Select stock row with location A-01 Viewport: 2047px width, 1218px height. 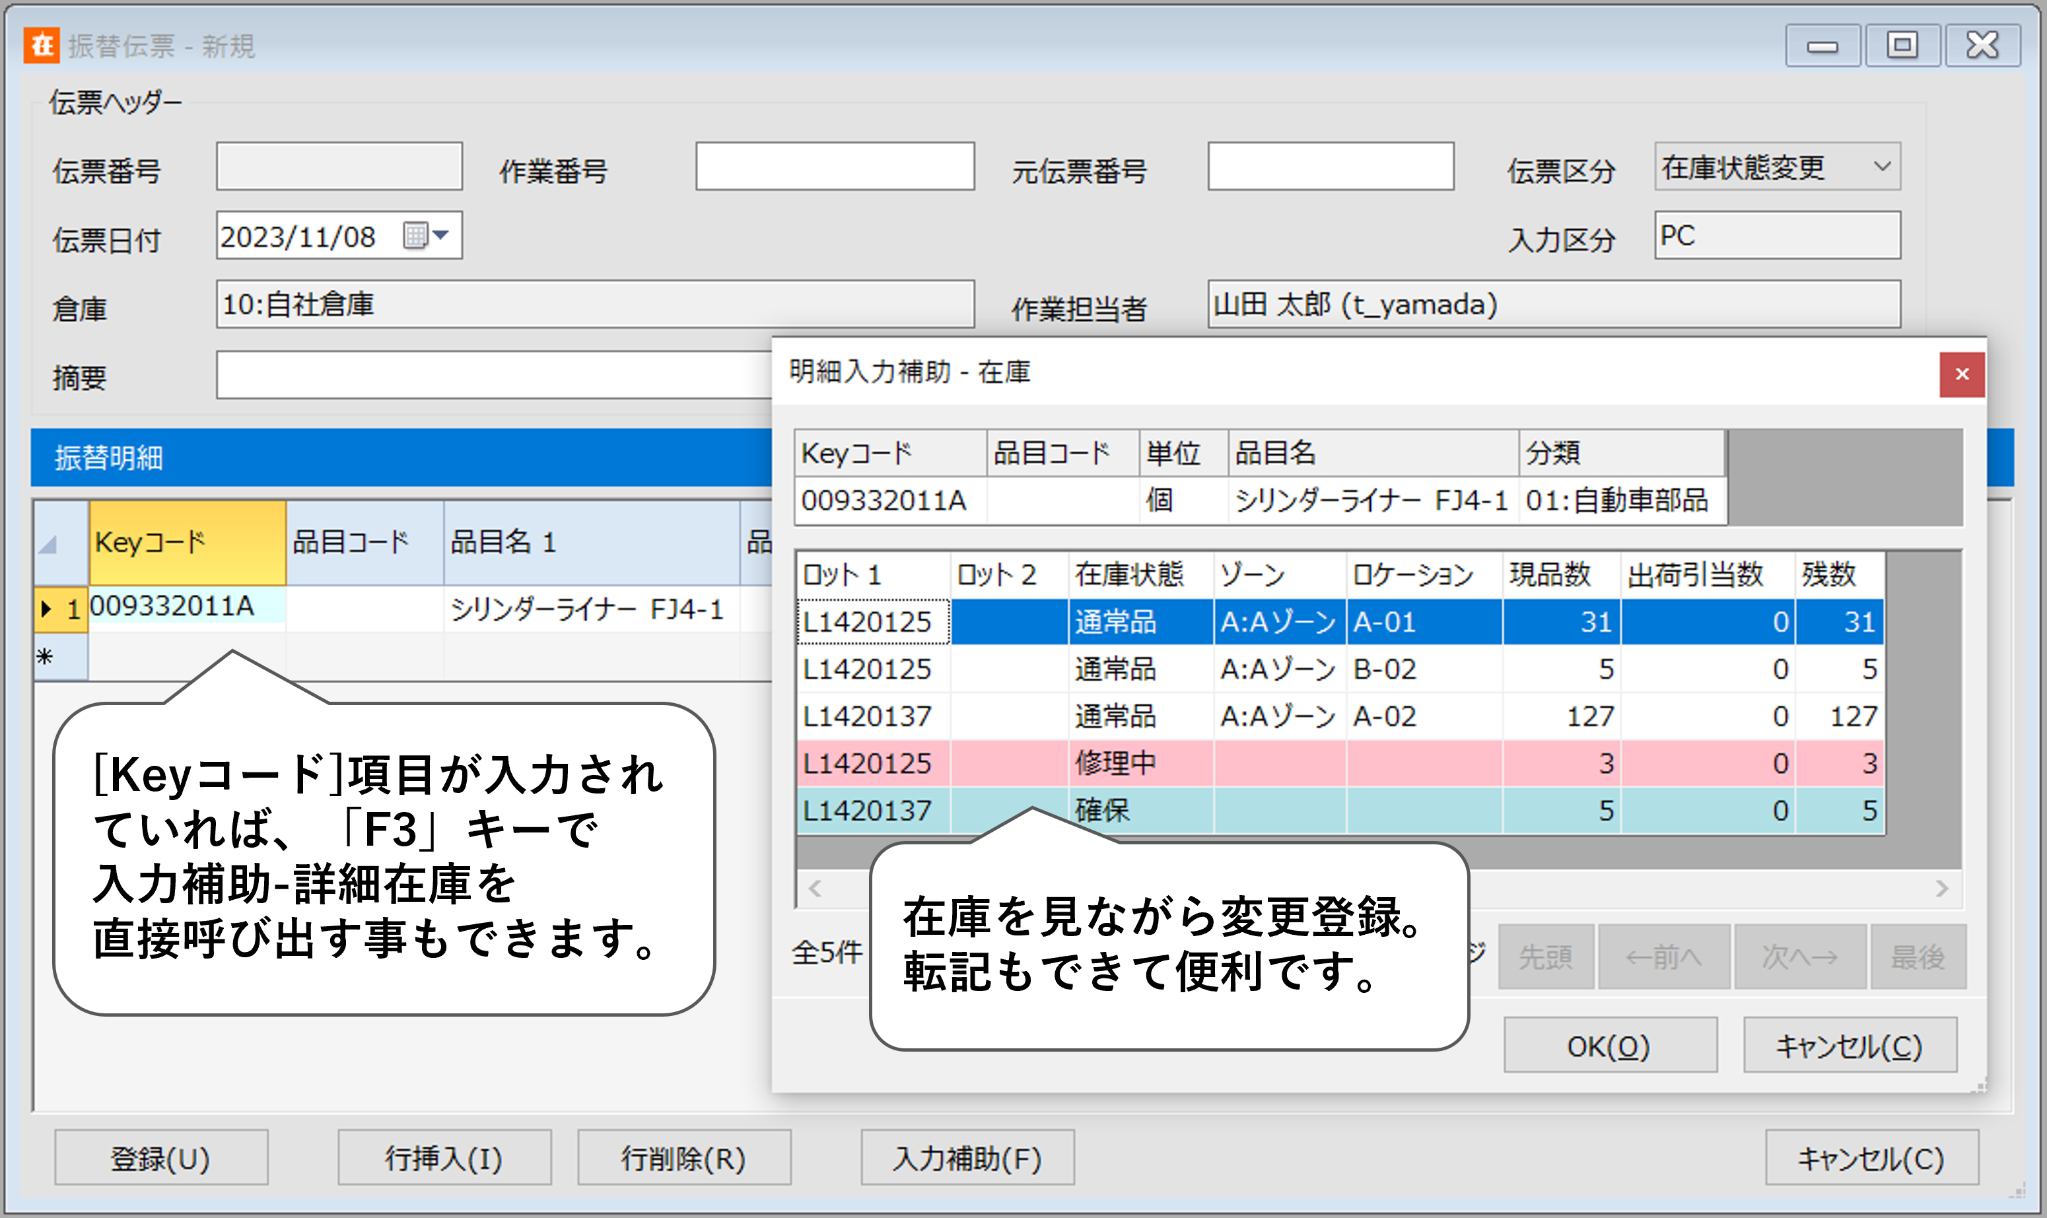point(1340,621)
